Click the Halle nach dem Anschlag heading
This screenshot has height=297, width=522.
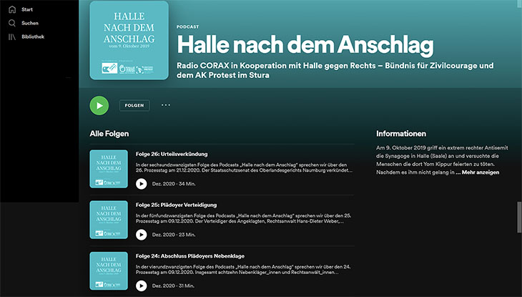click(x=305, y=45)
